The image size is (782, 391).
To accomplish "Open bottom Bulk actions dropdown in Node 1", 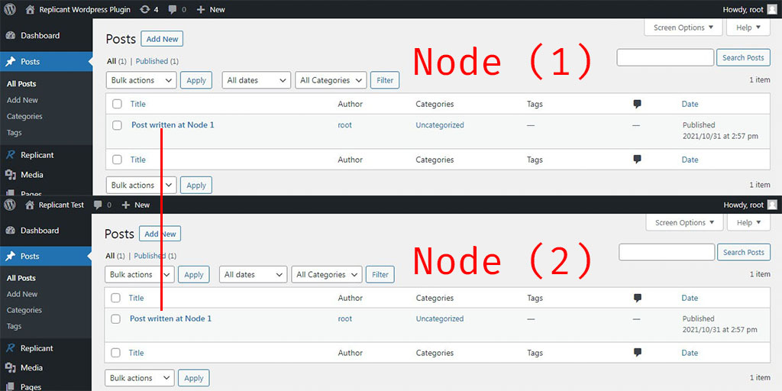I will click(x=141, y=185).
